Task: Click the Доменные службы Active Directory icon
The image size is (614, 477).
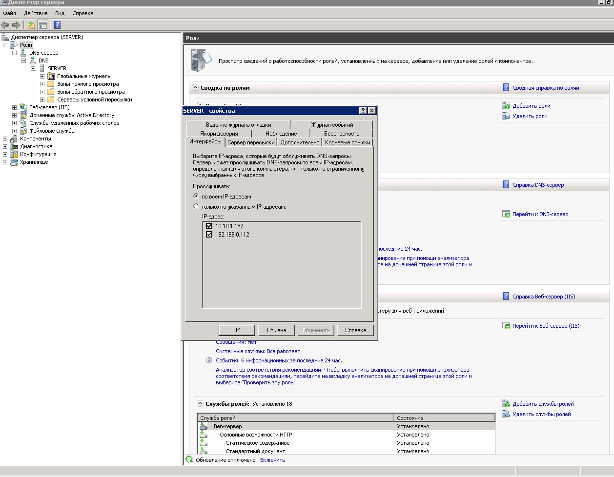Action: click(x=23, y=115)
